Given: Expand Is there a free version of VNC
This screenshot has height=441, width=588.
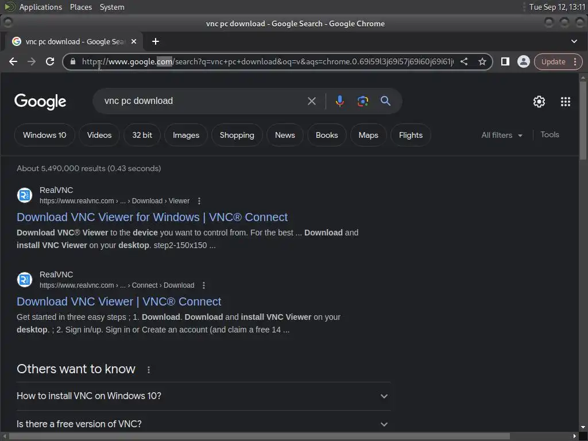Looking at the screenshot, I should [x=203, y=424].
